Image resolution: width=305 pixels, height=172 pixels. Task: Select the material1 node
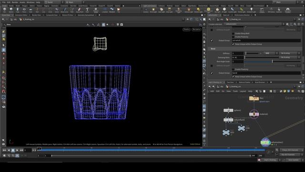coord(254,114)
